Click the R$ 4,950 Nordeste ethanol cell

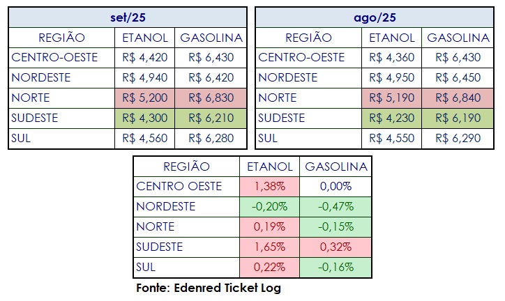(391, 77)
